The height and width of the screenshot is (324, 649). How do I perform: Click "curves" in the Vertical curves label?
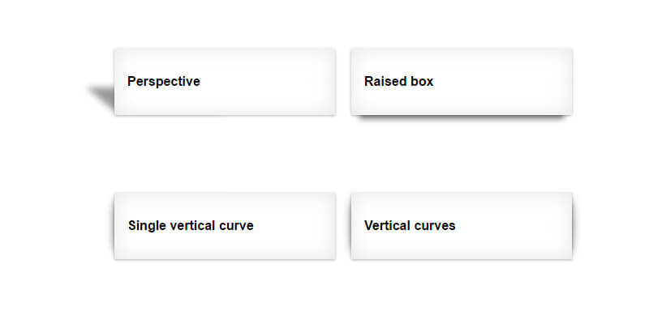tap(435, 226)
